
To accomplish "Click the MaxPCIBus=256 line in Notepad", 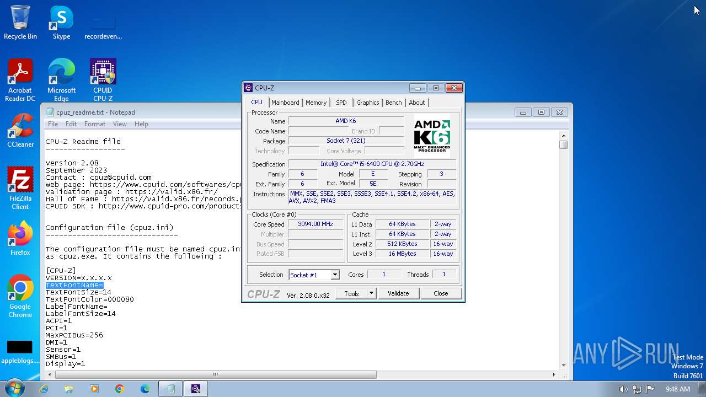I will (x=74, y=335).
